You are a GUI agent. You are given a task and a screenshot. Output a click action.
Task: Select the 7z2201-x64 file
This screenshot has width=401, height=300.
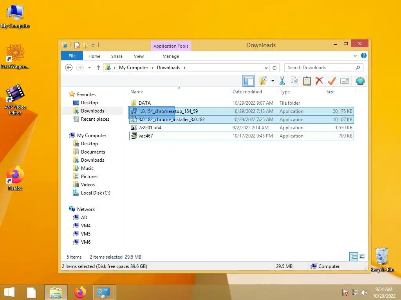tap(241, 128)
